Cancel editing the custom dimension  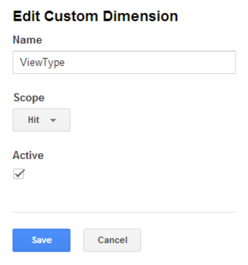click(x=112, y=240)
